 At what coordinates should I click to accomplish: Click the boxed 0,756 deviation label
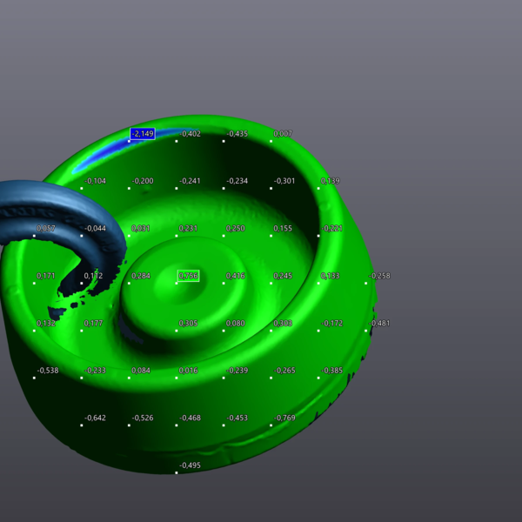(x=189, y=276)
